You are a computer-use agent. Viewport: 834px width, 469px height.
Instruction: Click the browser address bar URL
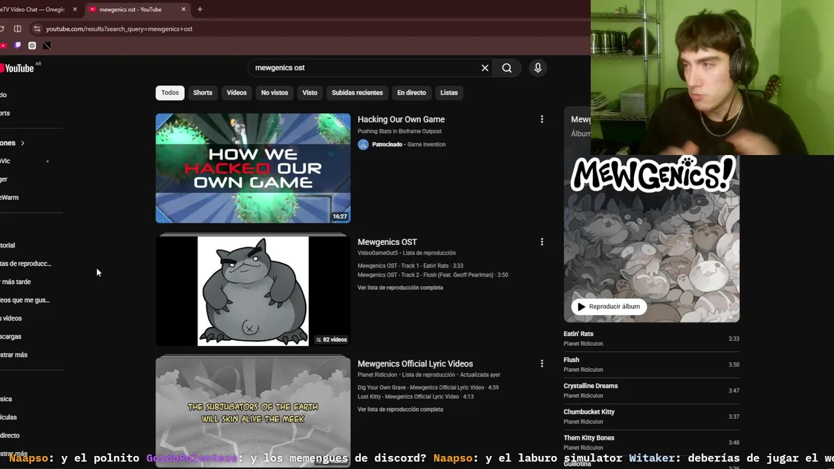click(x=119, y=29)
